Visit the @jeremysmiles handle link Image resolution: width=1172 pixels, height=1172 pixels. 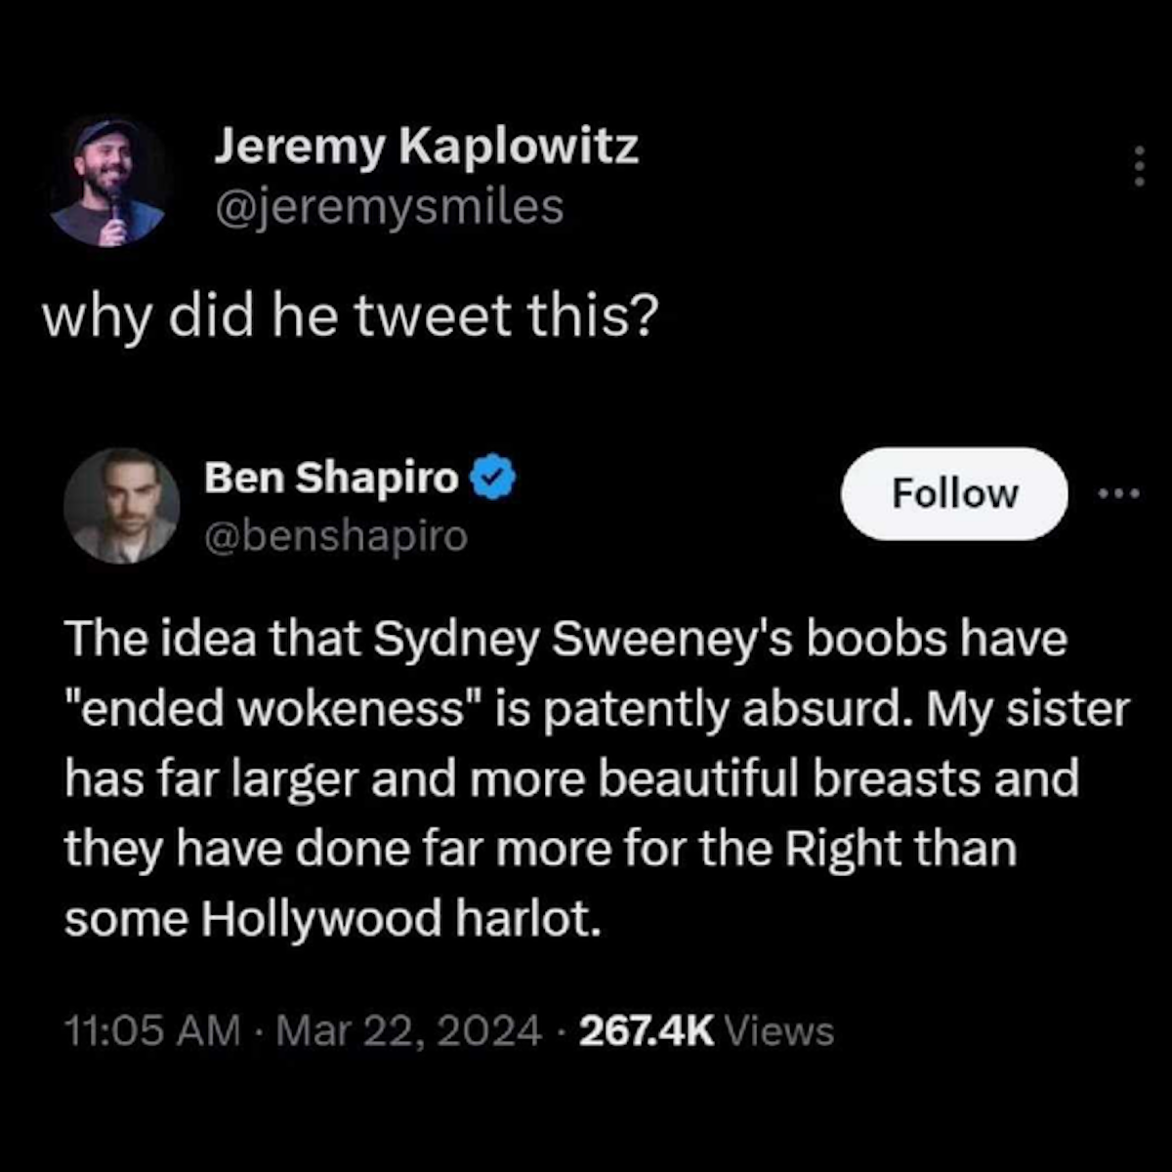pos(389,207)
